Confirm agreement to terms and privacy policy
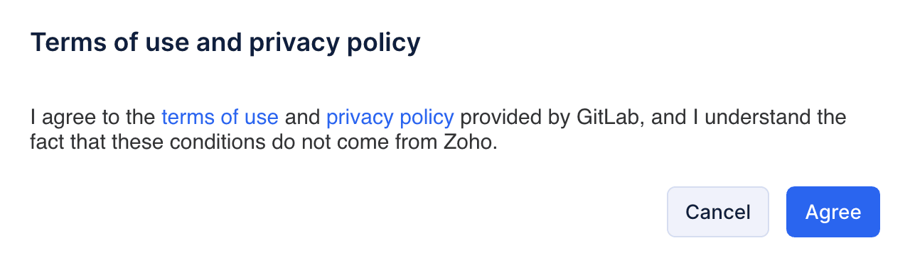 [833, 212]
